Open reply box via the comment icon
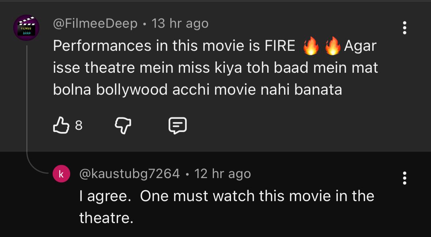 178,125
